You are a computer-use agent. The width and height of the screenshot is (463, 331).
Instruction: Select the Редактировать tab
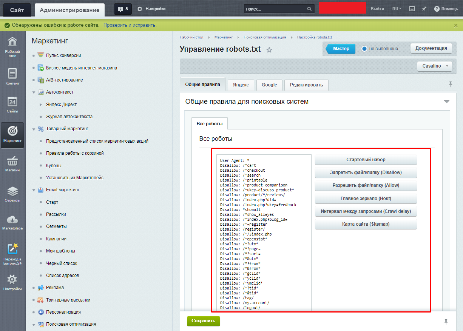(306, 85)
